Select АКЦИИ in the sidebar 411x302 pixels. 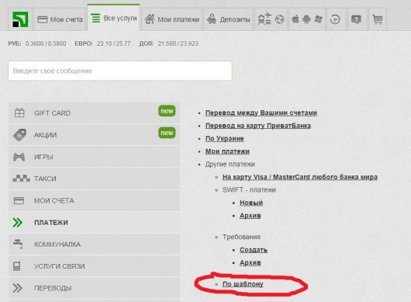94,135
